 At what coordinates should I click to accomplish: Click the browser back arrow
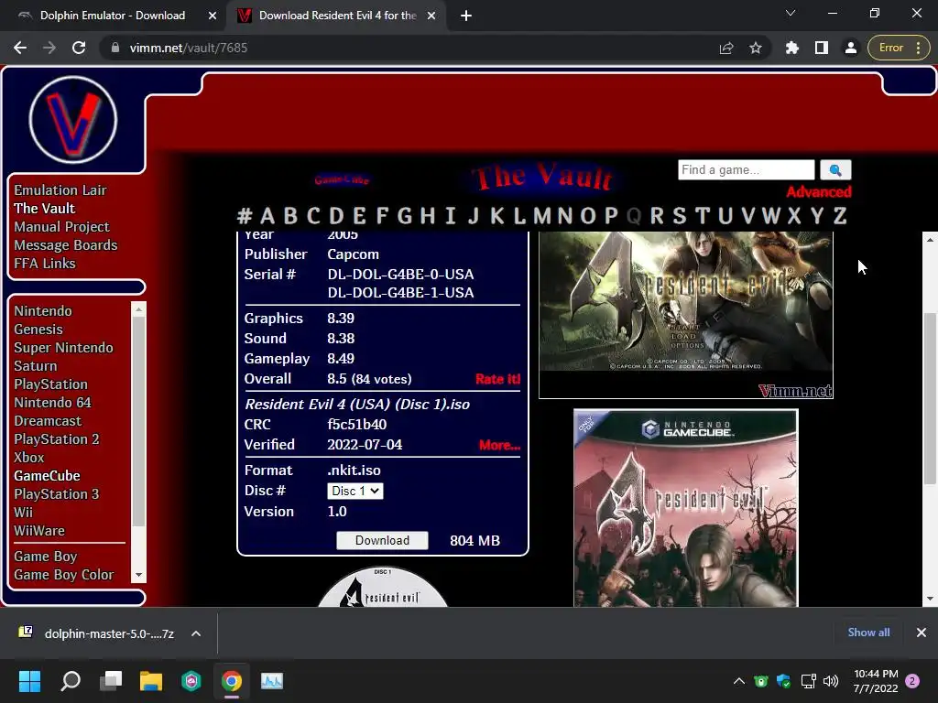tap(20, 48)
